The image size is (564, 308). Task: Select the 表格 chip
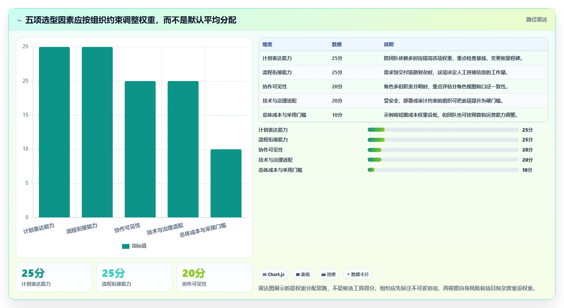coord(303,274)
